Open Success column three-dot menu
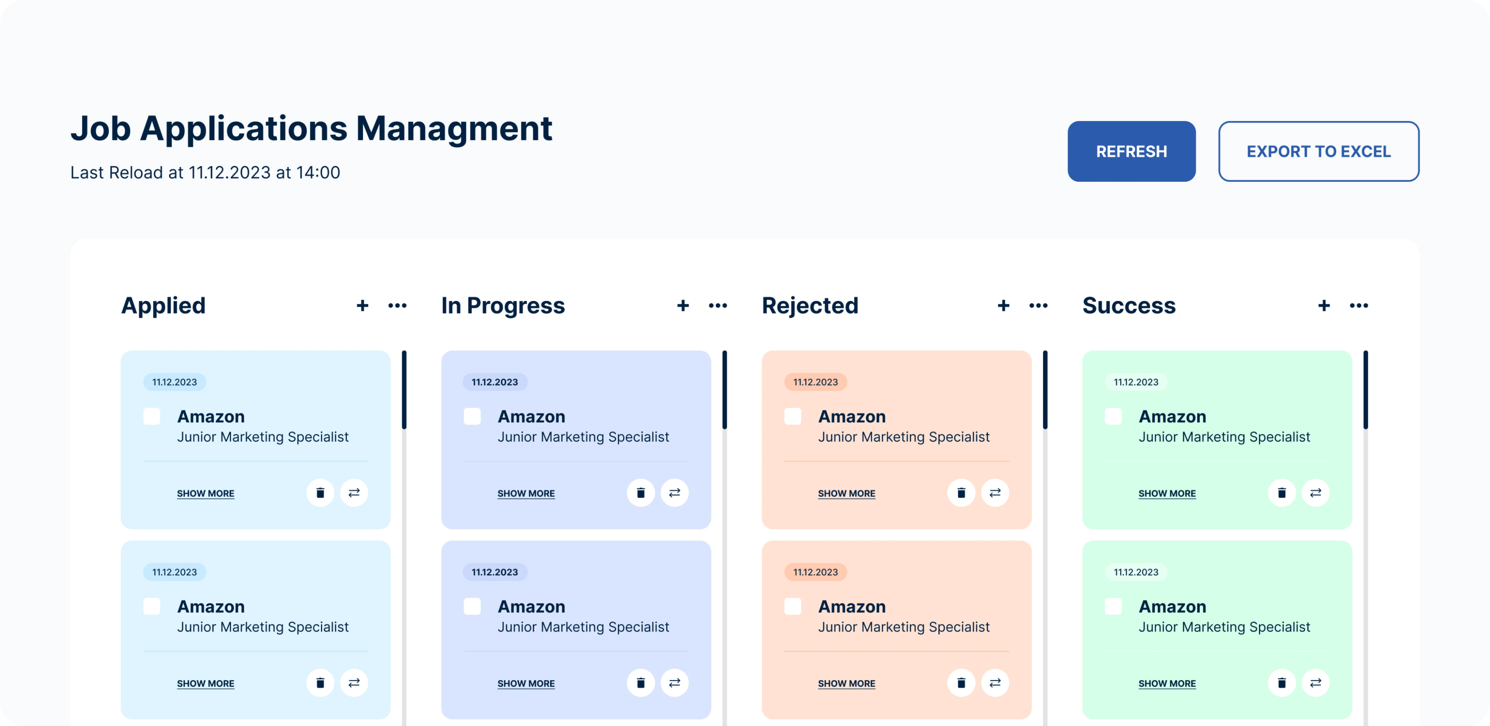Viewport: 1490px width, 726px height. (1359, 305)
